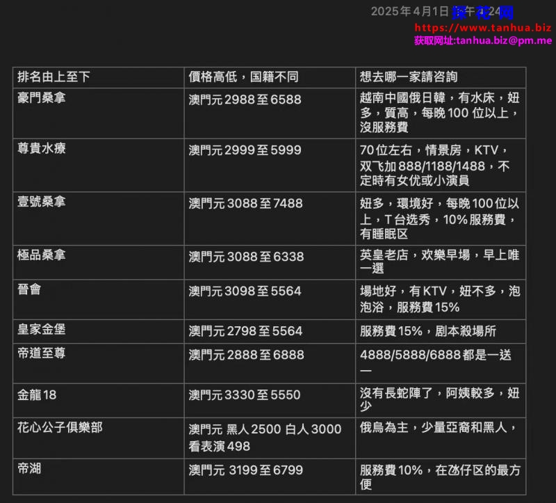Click the 帝道至尊 name cell
Viewport: 556px width, 503px height.
click(x=42, y=353)
